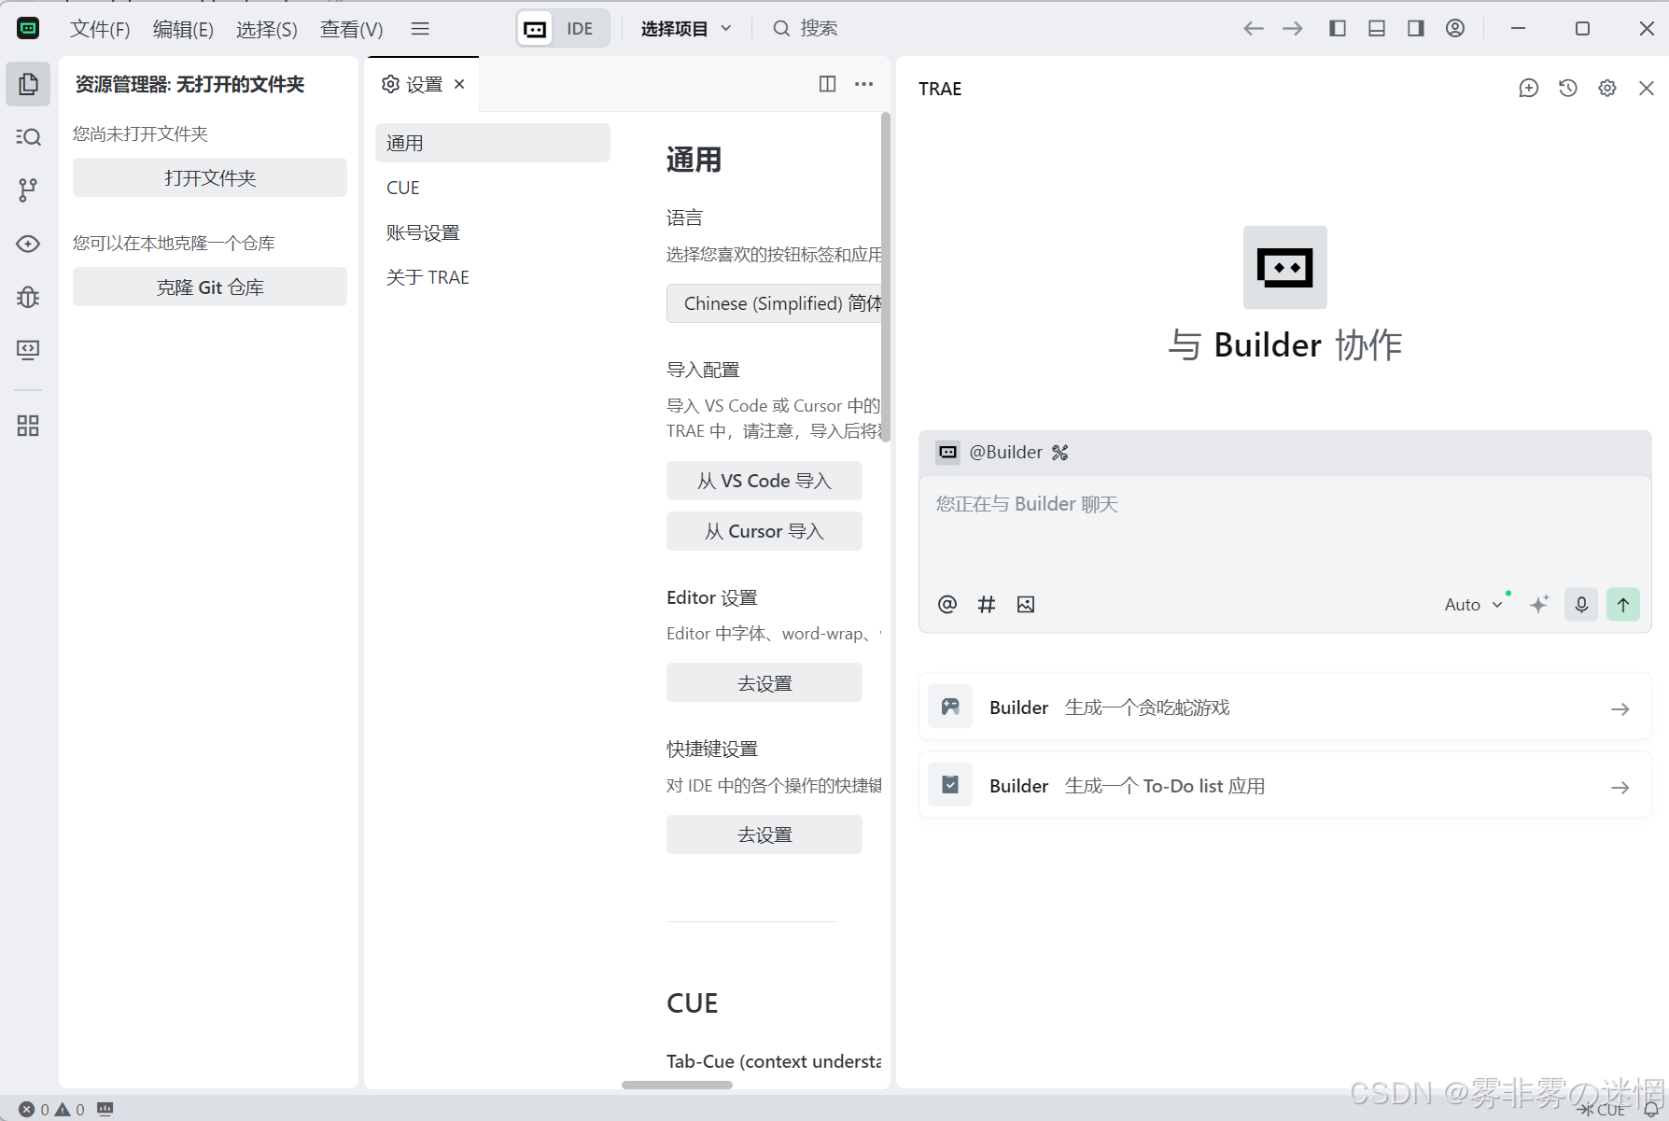Viewport: 1669px width, 1121px height.
Task: Open the 选择项目 project dropdown
Action: click(686, 29)
